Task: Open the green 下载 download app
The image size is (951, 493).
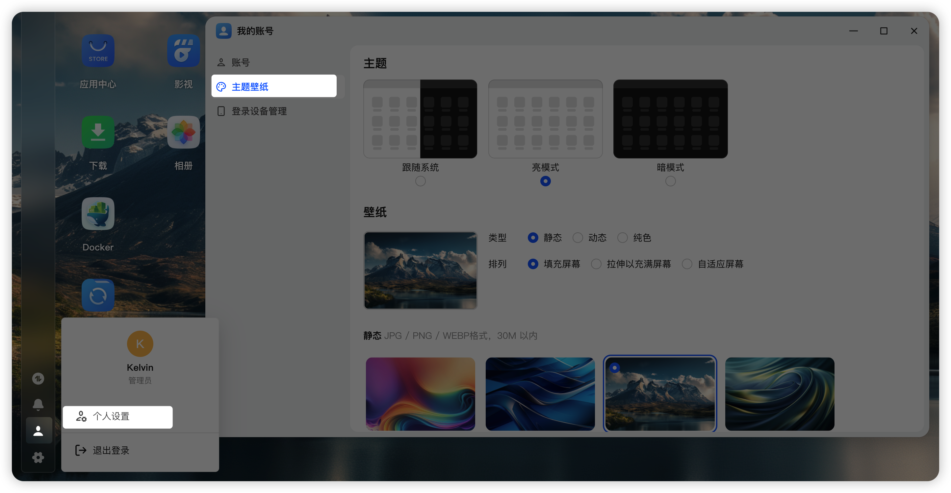Action: tap(98, 132)
